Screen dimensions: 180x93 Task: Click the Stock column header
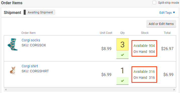tap(145, 33)
